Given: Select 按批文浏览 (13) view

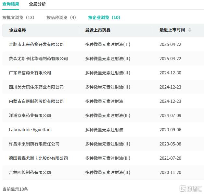Looking at the screenshot, I should point(18,17).
